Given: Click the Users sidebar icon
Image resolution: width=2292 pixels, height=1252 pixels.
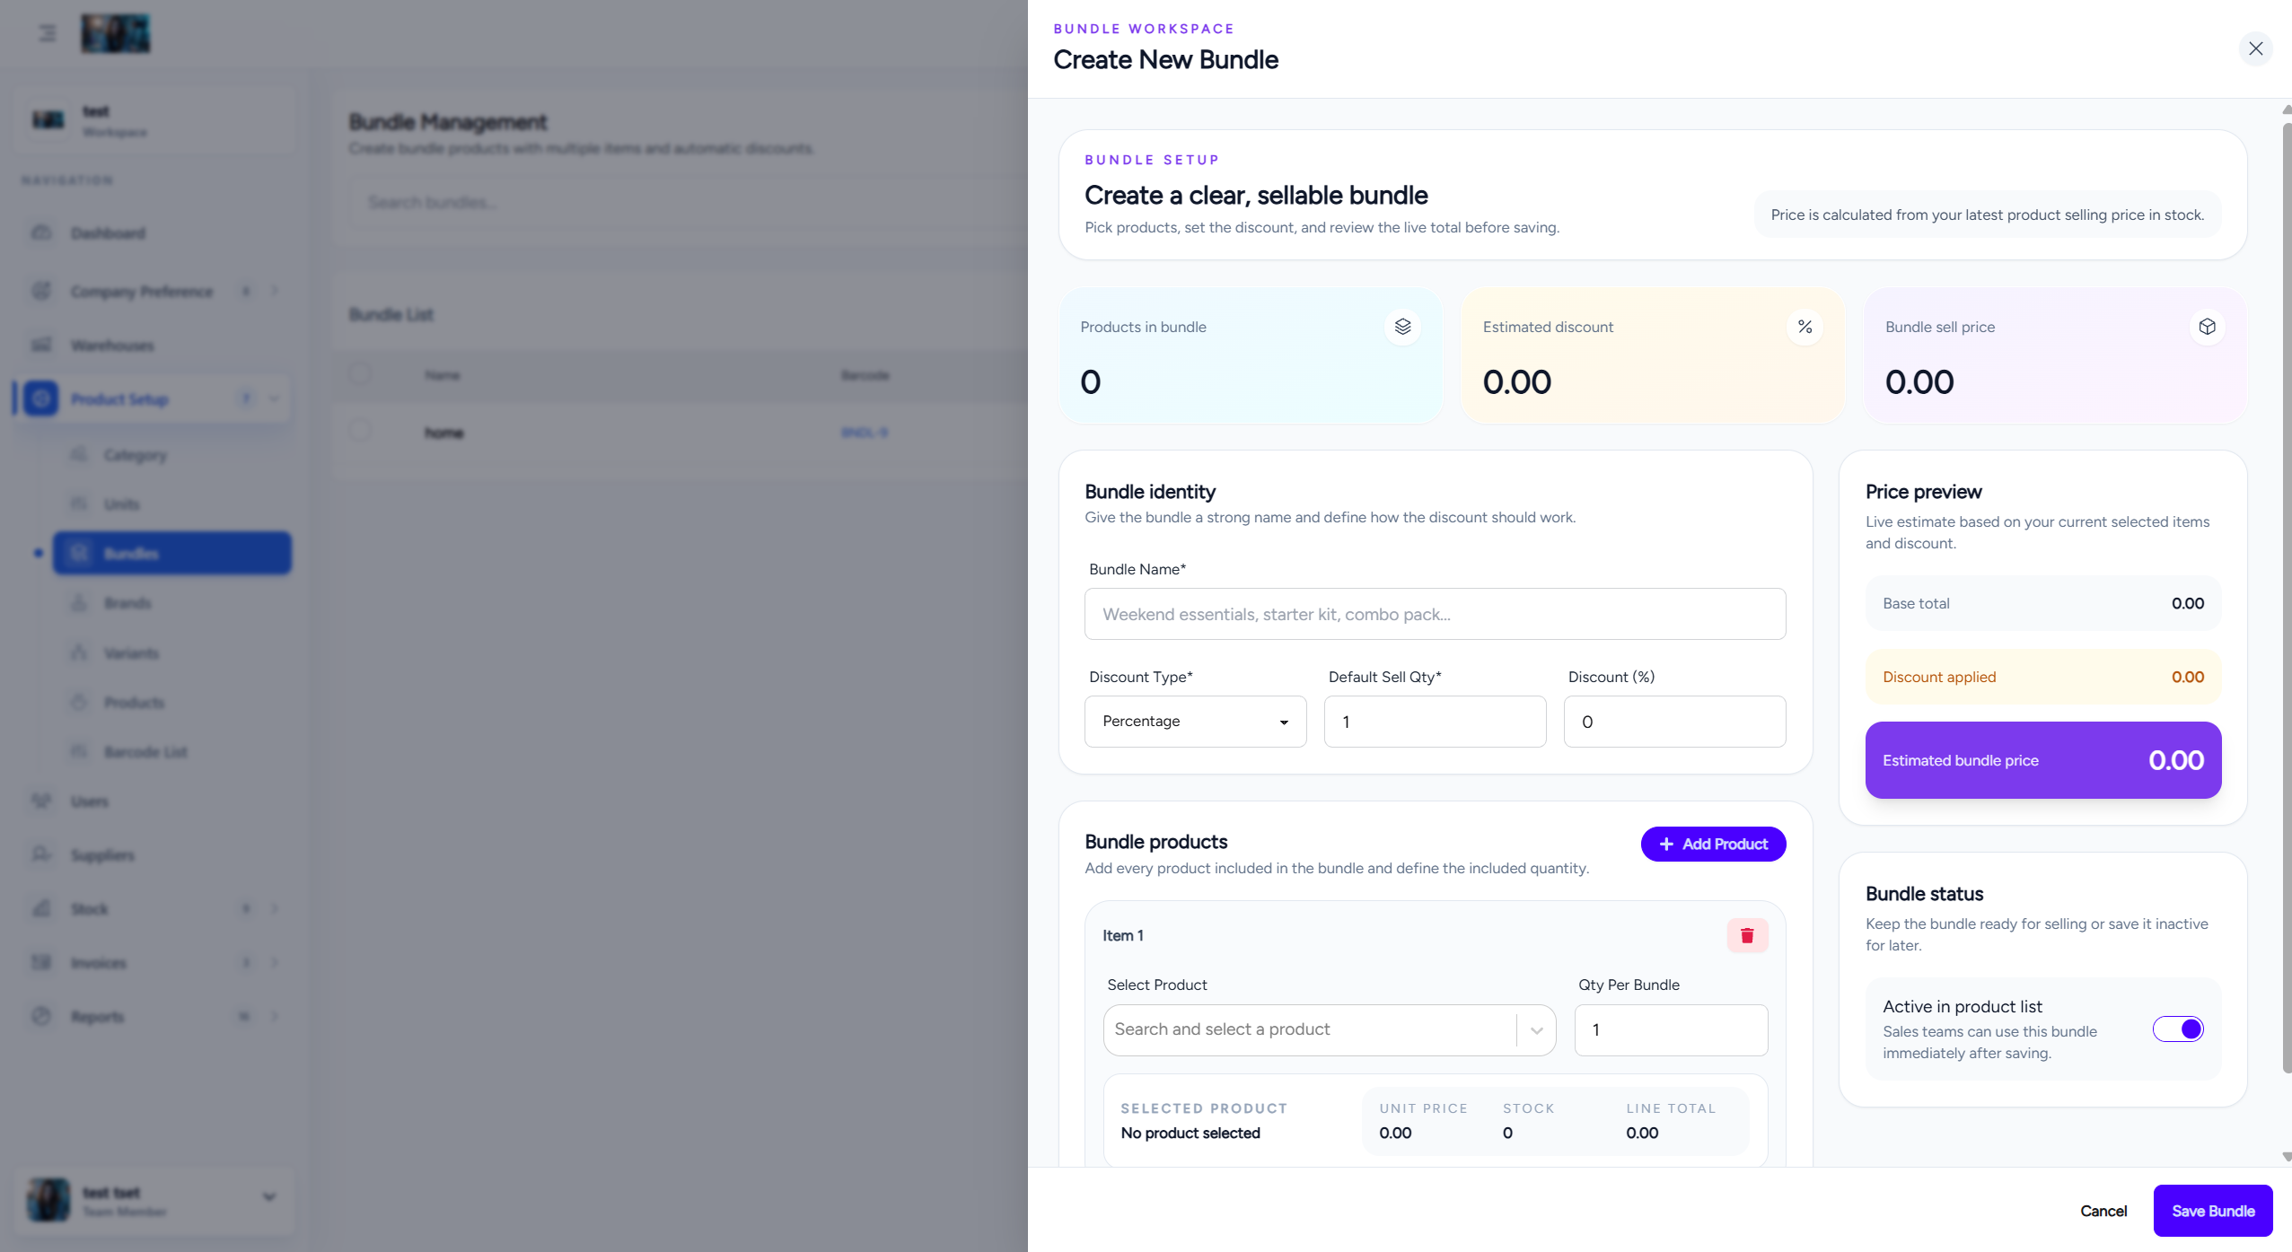Looking at the screenshot, I should point(41,801).
